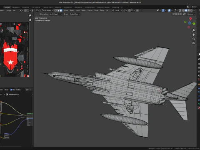The image size is (200, 150).
Task: Open the UV editor pivot dropdown
Action: [x=21, y=10]
